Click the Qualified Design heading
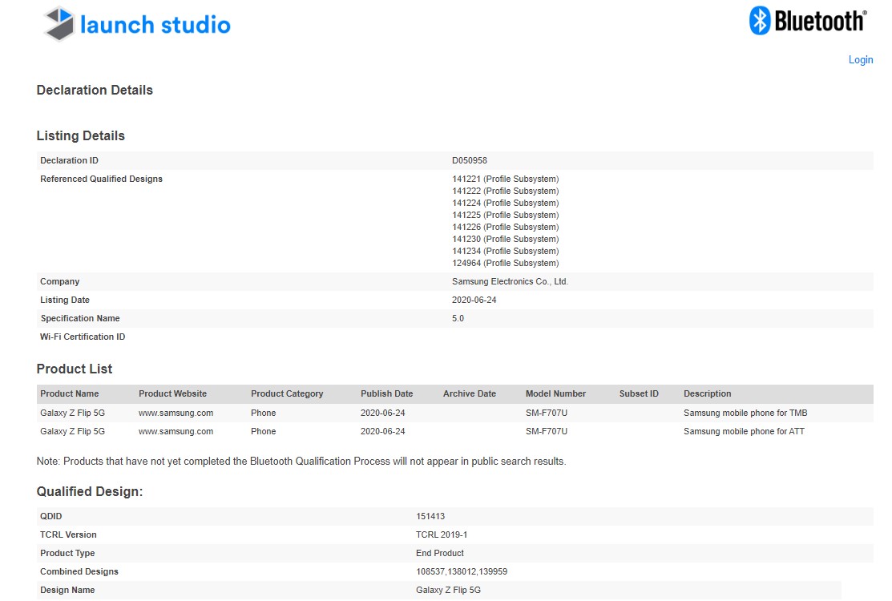The image size is (892, 601). click(90, 491)
